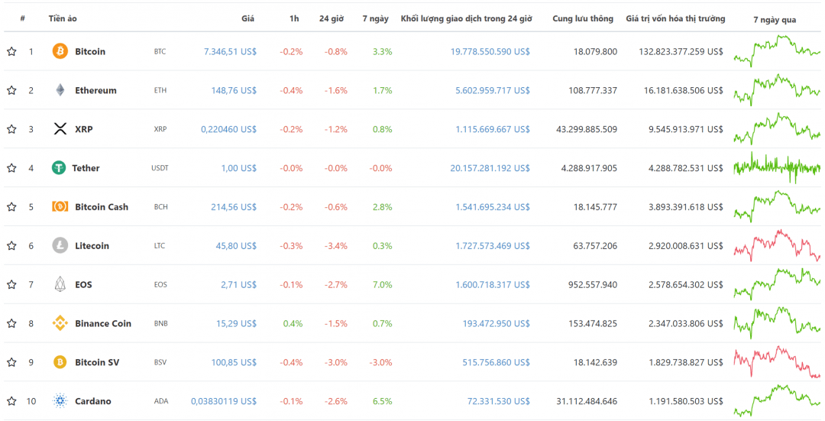Select the USDT ticker symbol
The width and height of the screenshot is (825, 421).
[160, 168]
